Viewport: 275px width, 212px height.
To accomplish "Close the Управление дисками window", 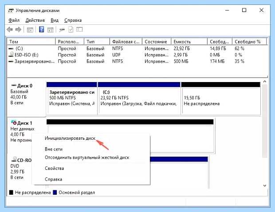I will click(261, 10).
